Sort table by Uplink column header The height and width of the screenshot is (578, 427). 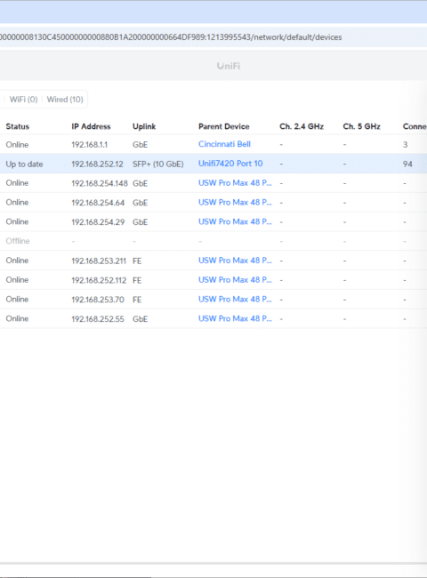click(x=144, y=126)
